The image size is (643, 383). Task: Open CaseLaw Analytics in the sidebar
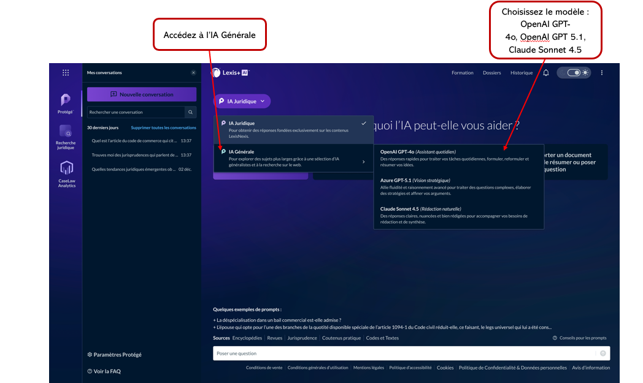[x=66, y=173]
